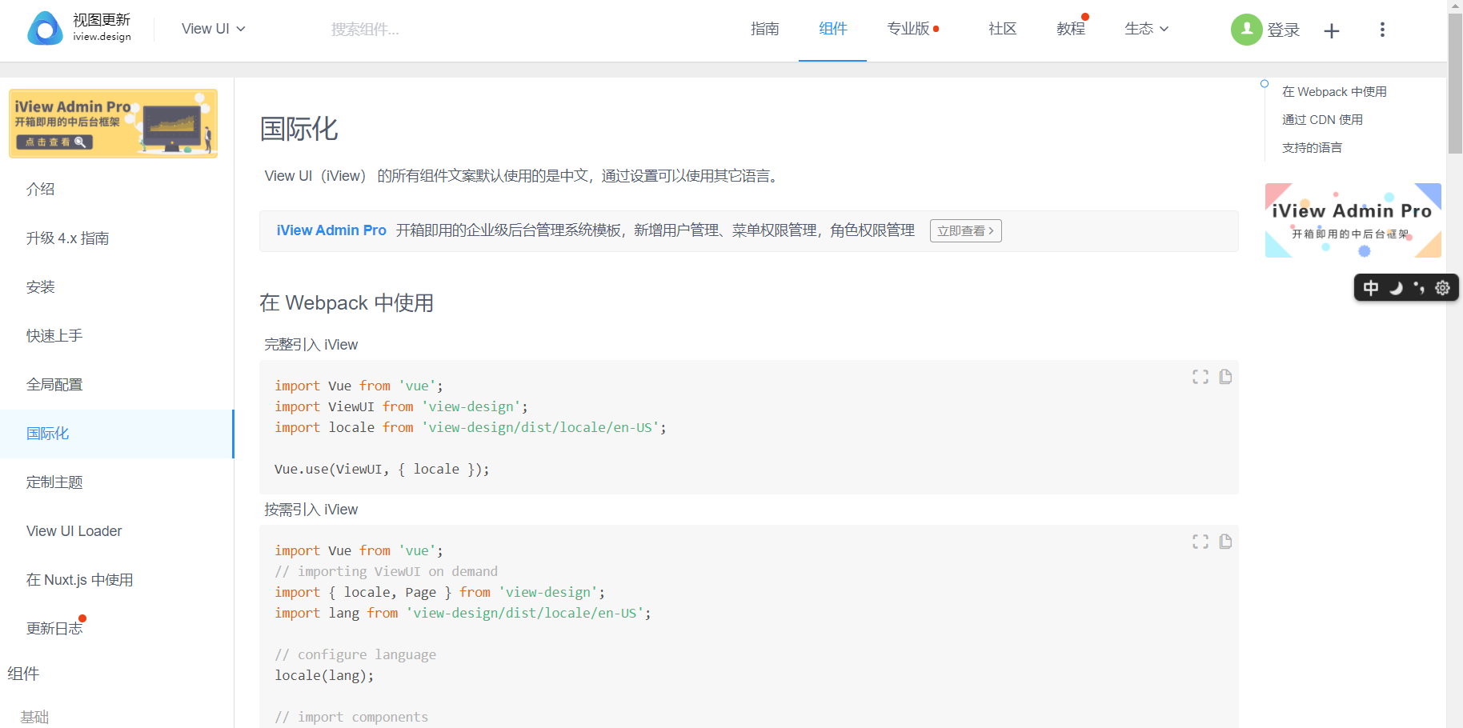Viewport: 1463px width, 728px height.
Task: Open the 教程 nav item
Action: [1071, 29]
